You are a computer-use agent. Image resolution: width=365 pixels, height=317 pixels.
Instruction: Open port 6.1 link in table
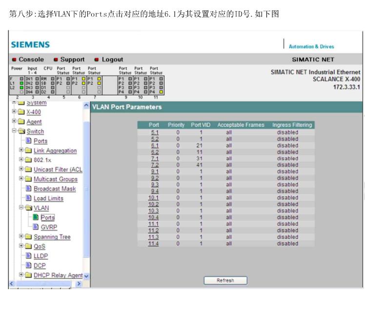point(155,146)
